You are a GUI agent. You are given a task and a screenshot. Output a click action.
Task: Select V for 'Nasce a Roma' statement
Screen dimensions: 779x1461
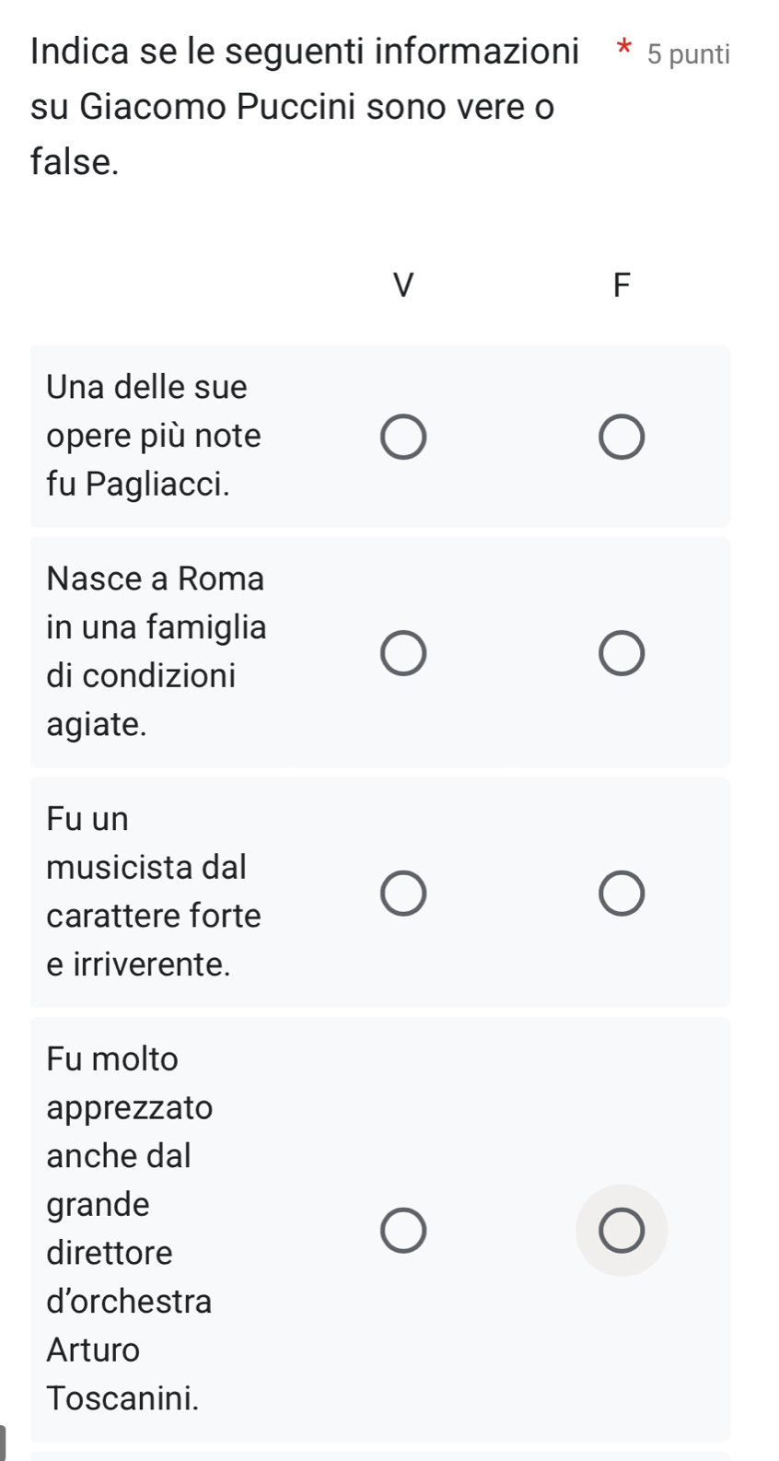click(403, 653)
